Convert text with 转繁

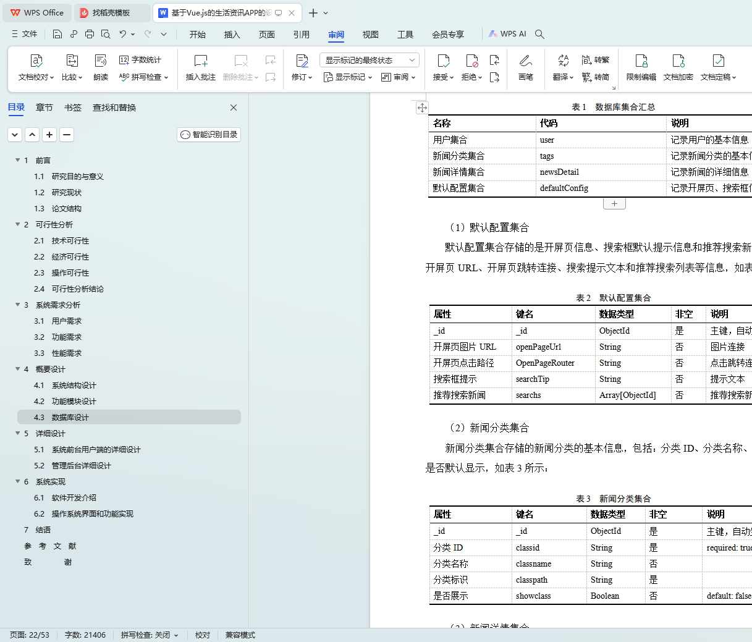click(x=596, y=60)
